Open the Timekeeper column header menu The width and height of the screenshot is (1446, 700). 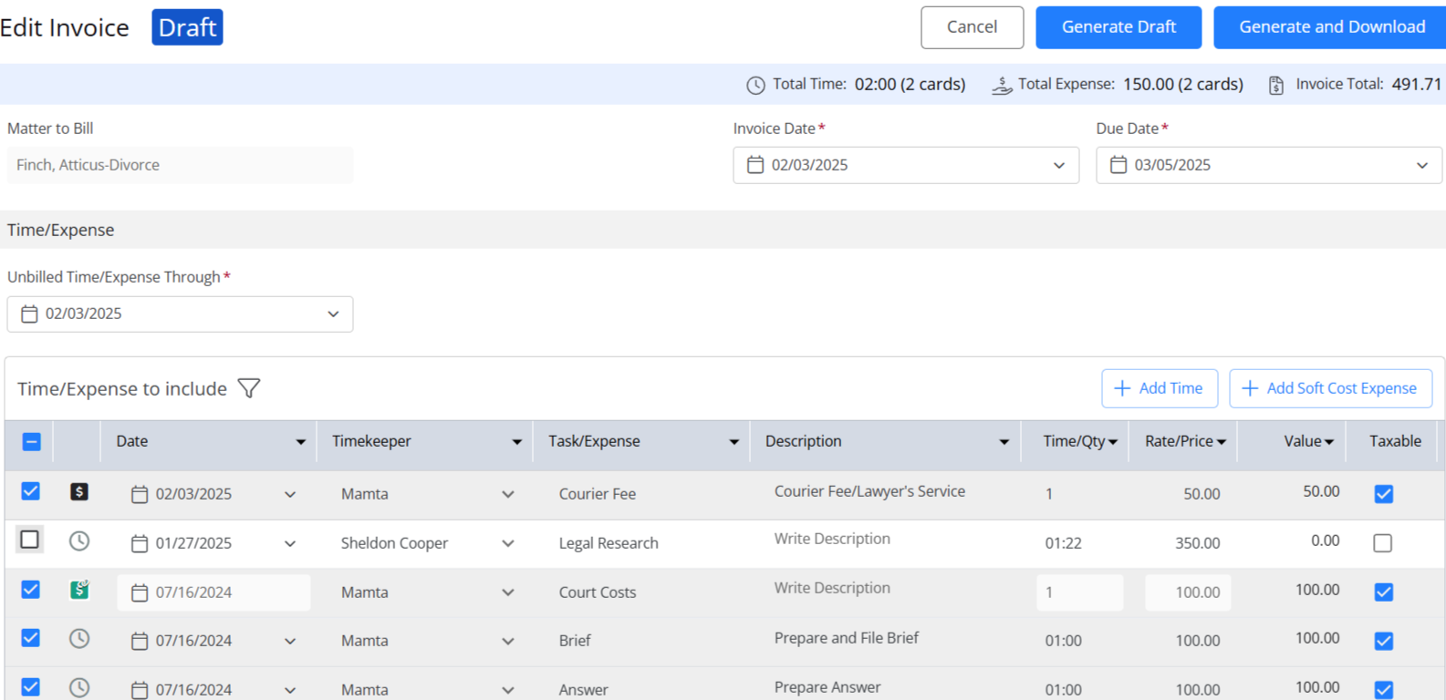(x=516, y=442)
